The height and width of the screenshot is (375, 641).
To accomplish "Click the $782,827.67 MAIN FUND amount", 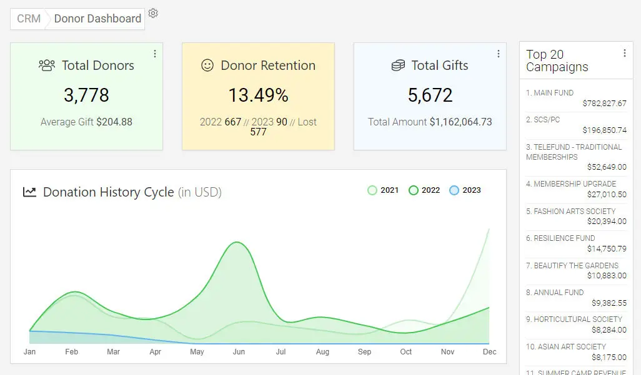I will (x=605, y=104).
